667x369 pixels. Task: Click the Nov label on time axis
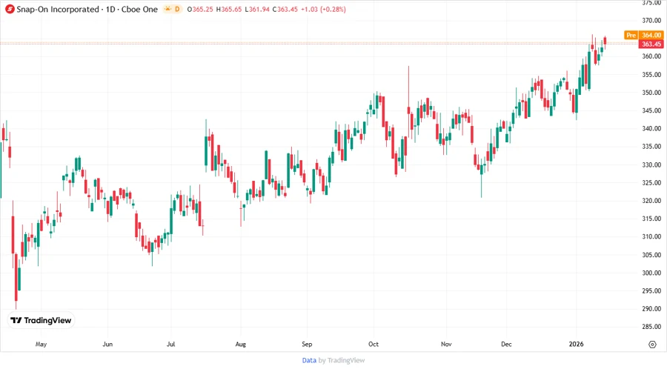[x=446, y=344]
